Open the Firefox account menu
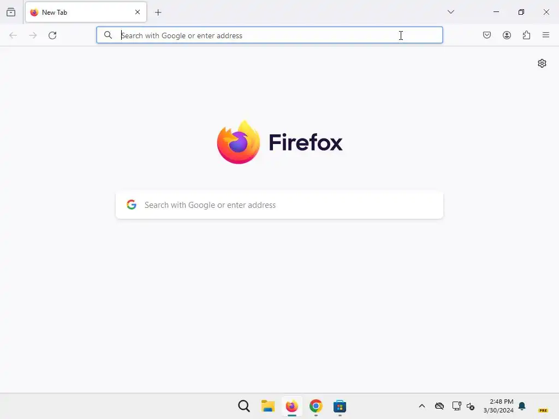 pos(507,35)
